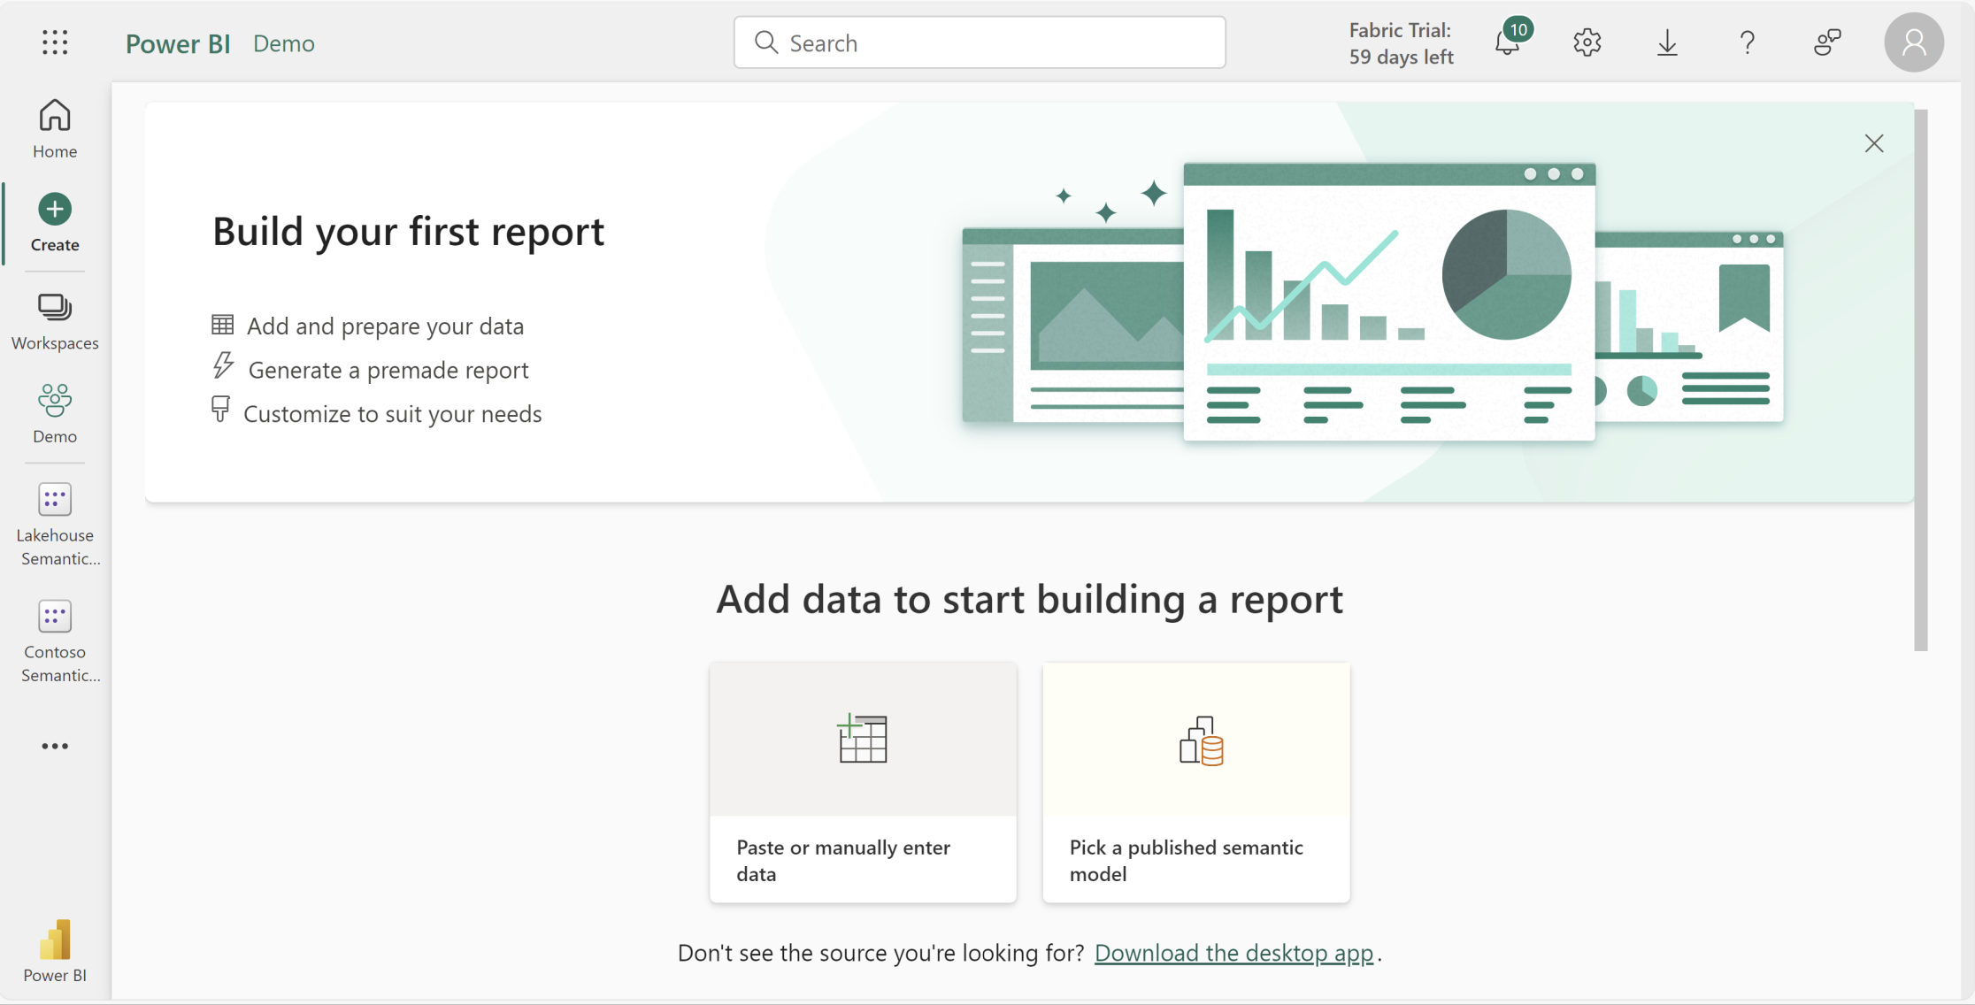Select the Create item in sidebar
Screen dimensions: 1975x1005
[55, 223]
